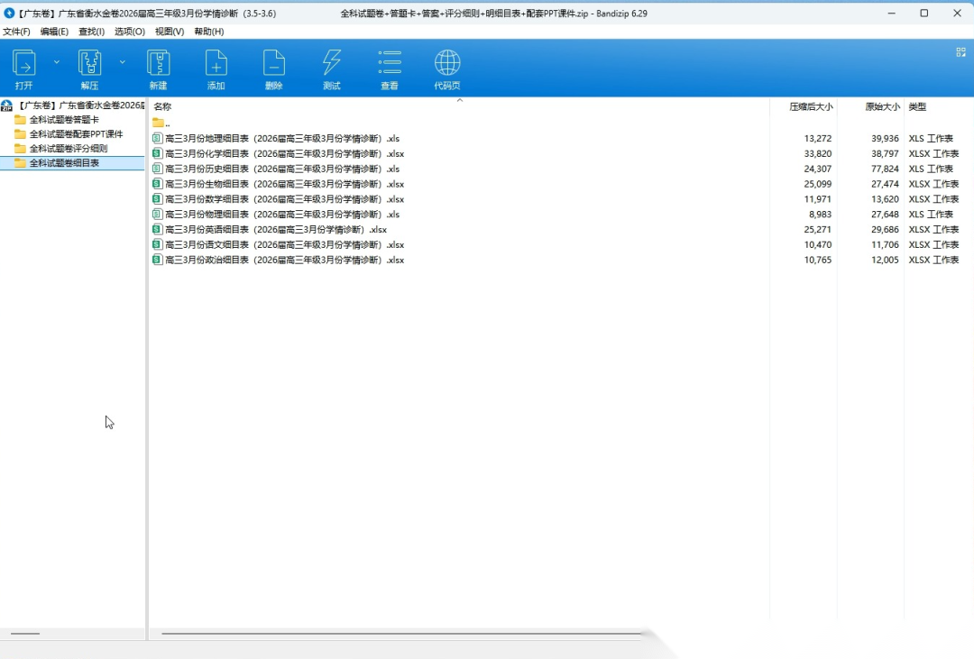This screenshot has height=659, width=974.
Task: Expand dropdown arrow next to 打开
Action: pos(57,62)
